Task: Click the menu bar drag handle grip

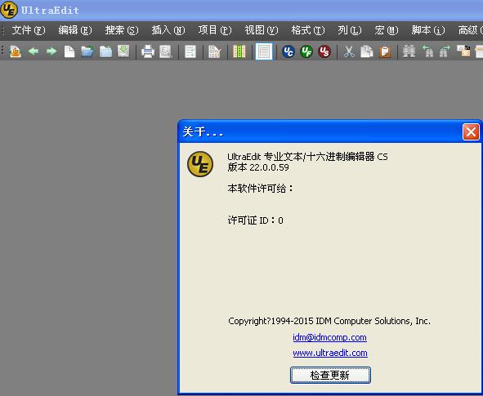Action: tap(3, 30)
